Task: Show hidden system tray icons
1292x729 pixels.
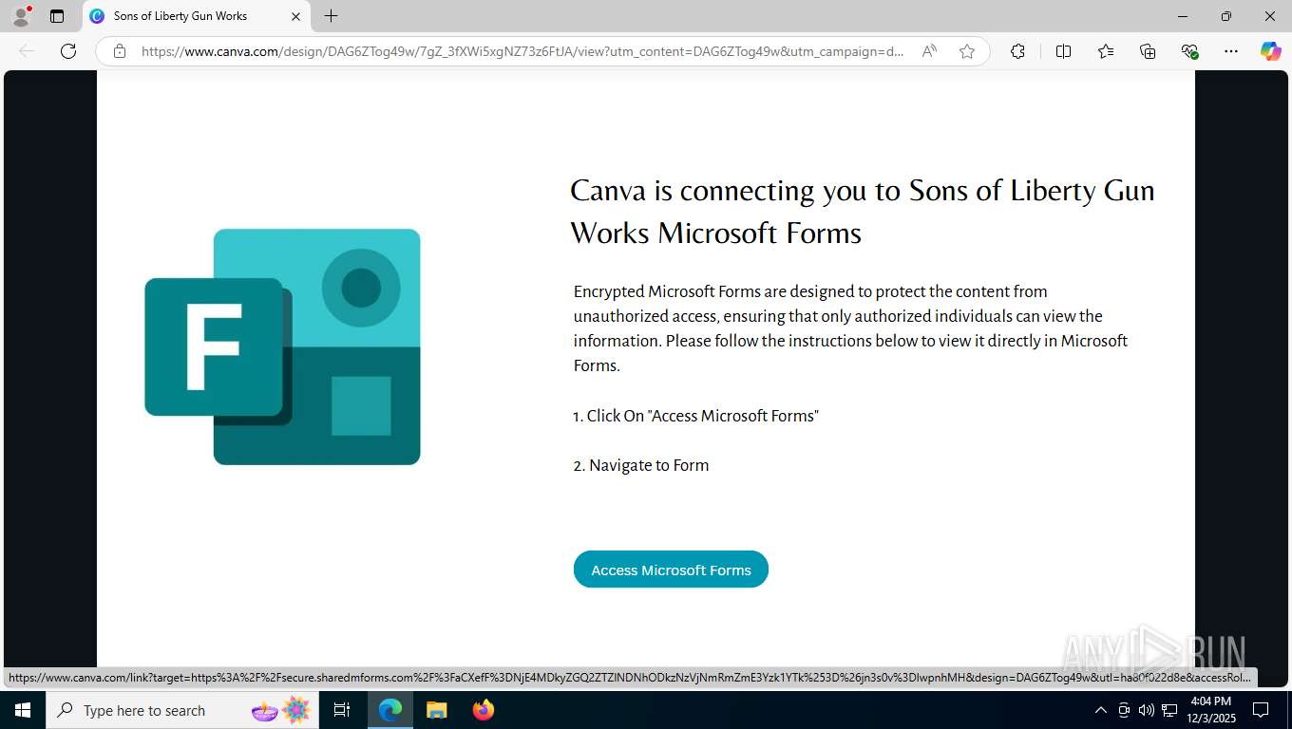Action: pos(1101,710)
